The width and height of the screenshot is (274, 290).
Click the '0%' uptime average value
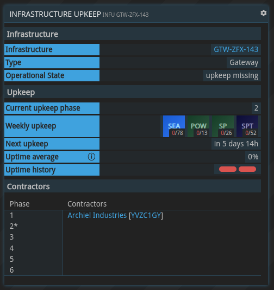point(253,157)
